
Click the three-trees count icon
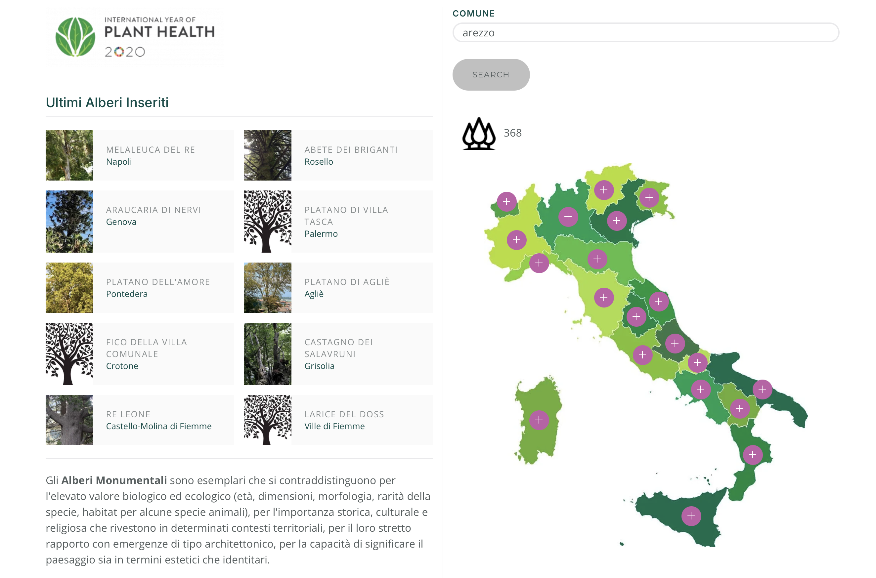coord(479,134)
